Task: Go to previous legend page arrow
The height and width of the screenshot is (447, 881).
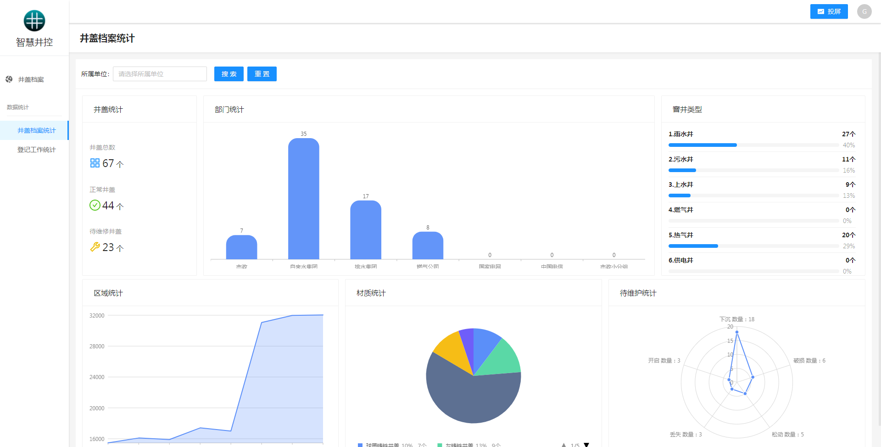Action: coord(564,445)
